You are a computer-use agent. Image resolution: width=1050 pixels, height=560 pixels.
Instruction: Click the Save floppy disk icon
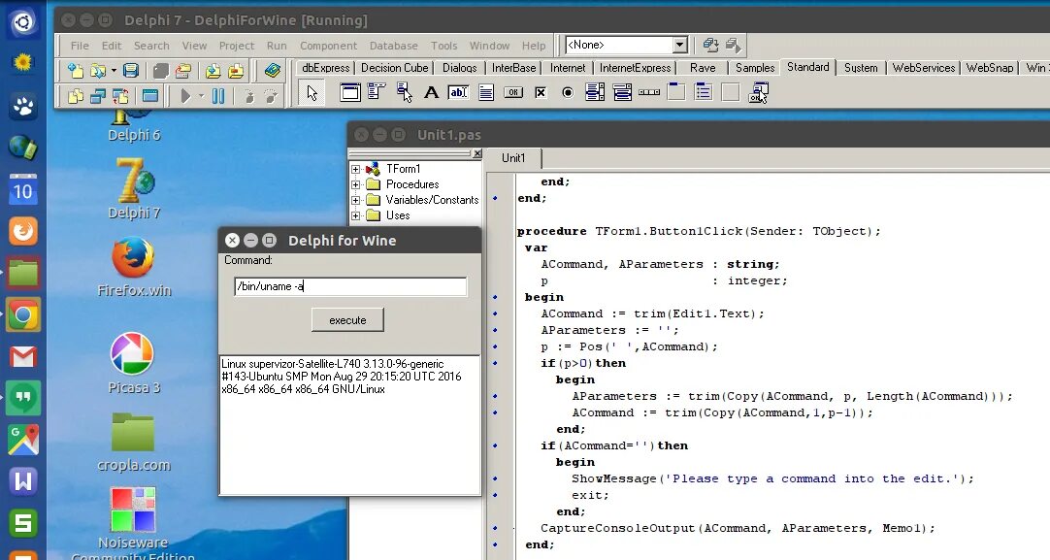(131, 70)
